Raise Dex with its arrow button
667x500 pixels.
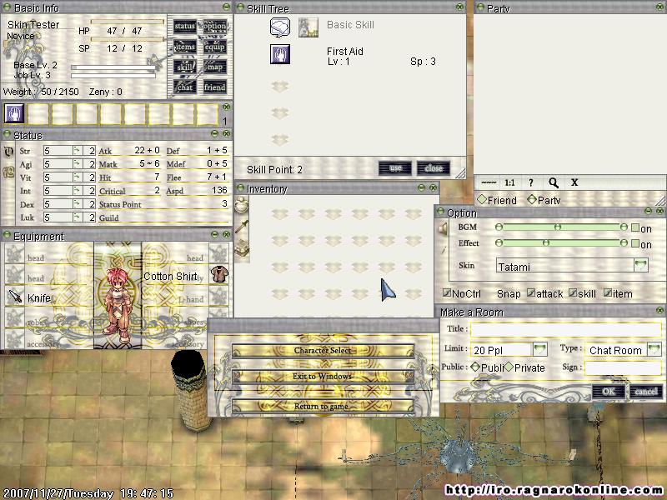pyautogui.click(x=77, y=204)
